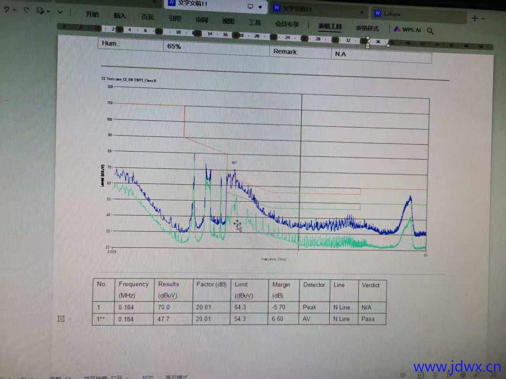Click the eye-protection mode icon in status bar
Viewport: 506px width, 379px height.
403,375
